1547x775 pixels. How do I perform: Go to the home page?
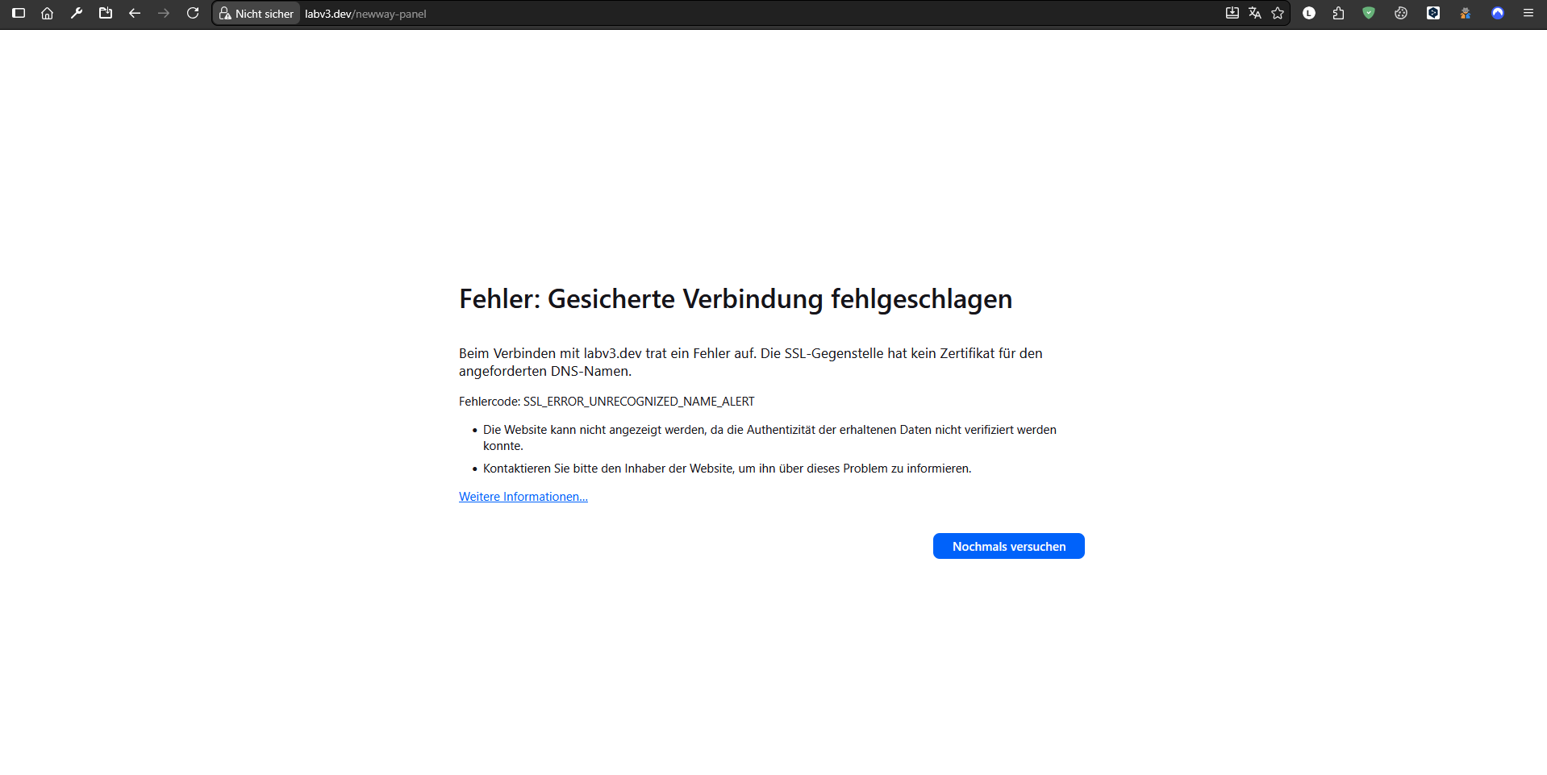tap(48, 14)
